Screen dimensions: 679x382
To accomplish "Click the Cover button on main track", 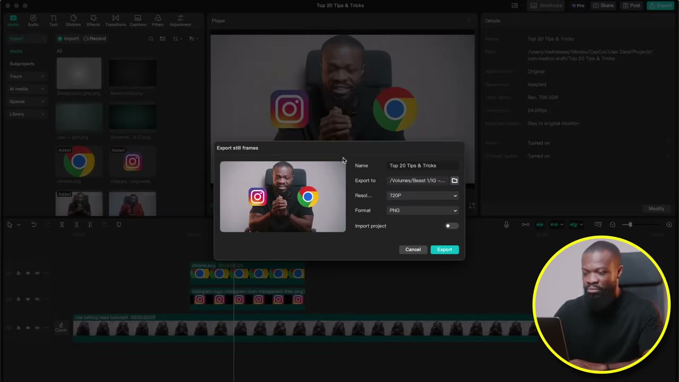I will (x=61, y=327).
